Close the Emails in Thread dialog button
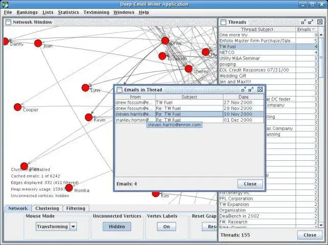 coord(250,184)
